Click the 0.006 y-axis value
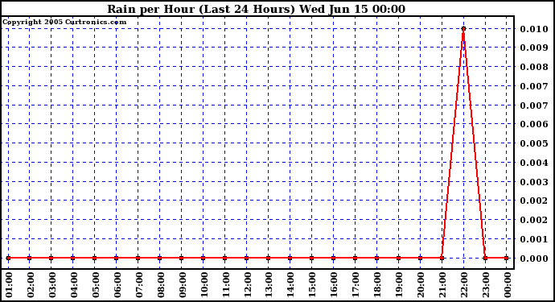Screen dimensions: 555x302 pyautogui.click(x=534, y=124)
